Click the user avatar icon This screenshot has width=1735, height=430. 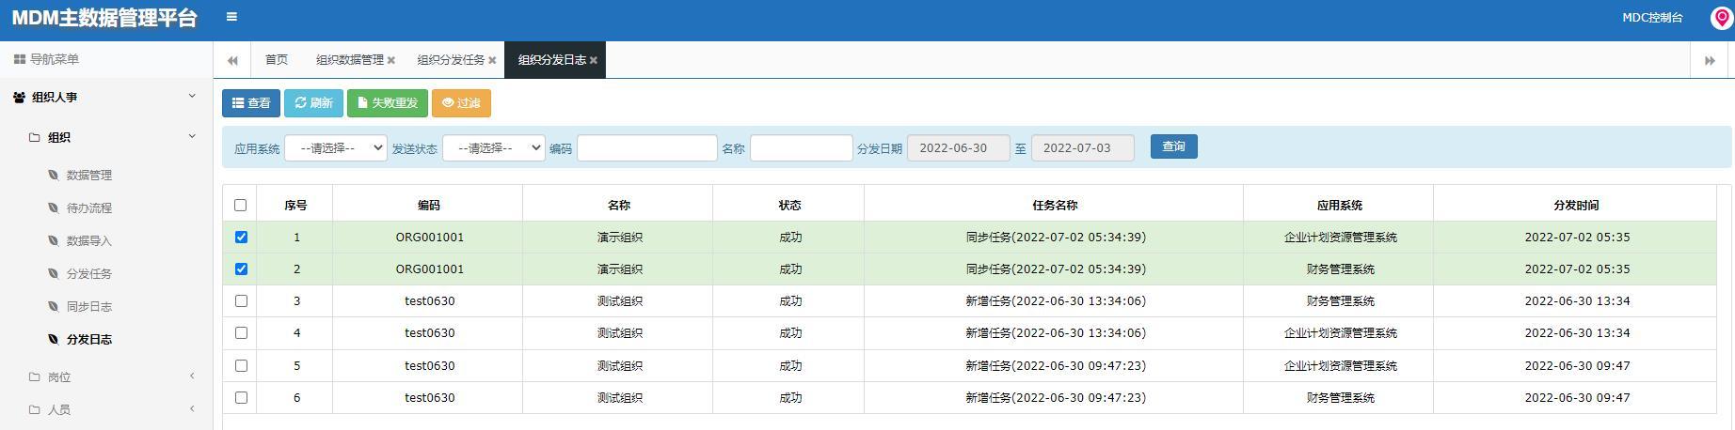click(1722, 19)
